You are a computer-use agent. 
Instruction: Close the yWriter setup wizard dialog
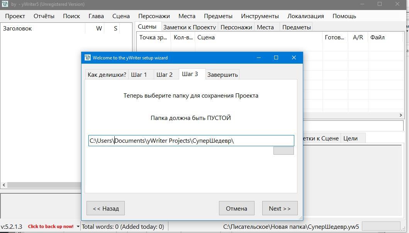(x=294, y=57)
